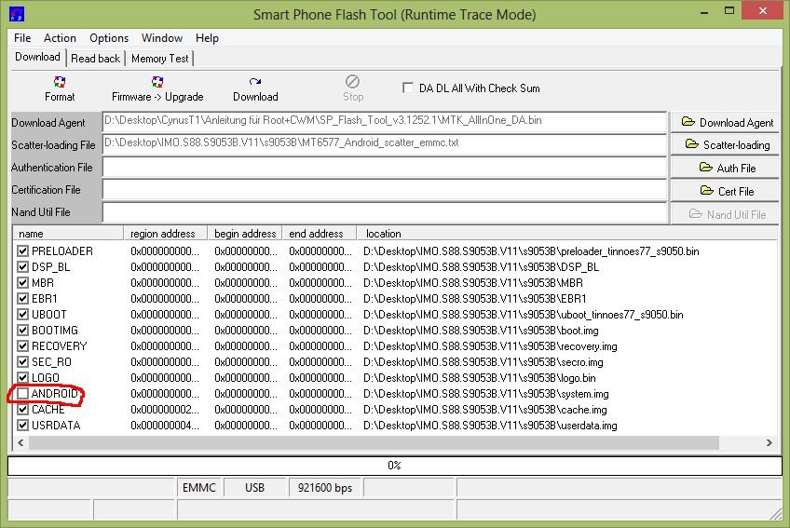Select the boot.img location path

(x=481, y=331)
